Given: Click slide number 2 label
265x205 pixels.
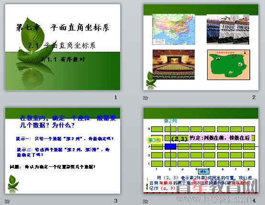Looking at the screenshot, I should (x=254, y=97).
